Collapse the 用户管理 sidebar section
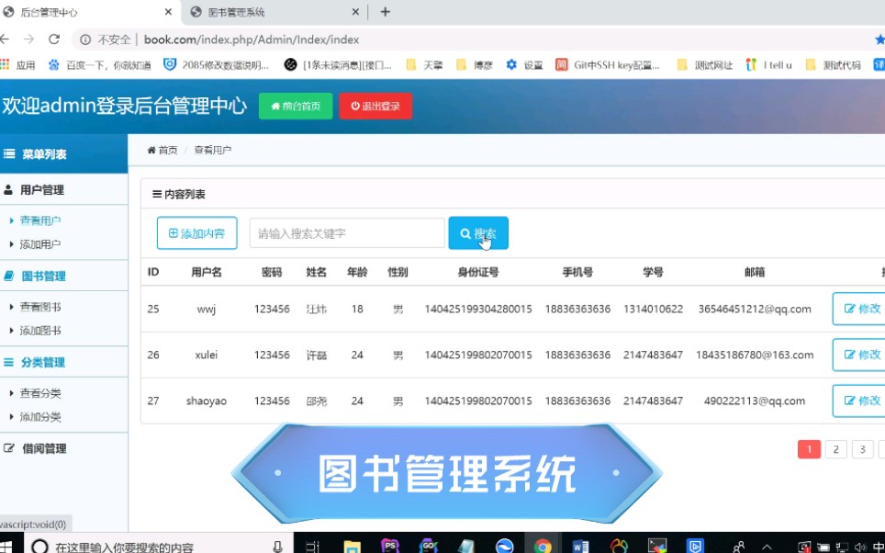 click(41, 191)
